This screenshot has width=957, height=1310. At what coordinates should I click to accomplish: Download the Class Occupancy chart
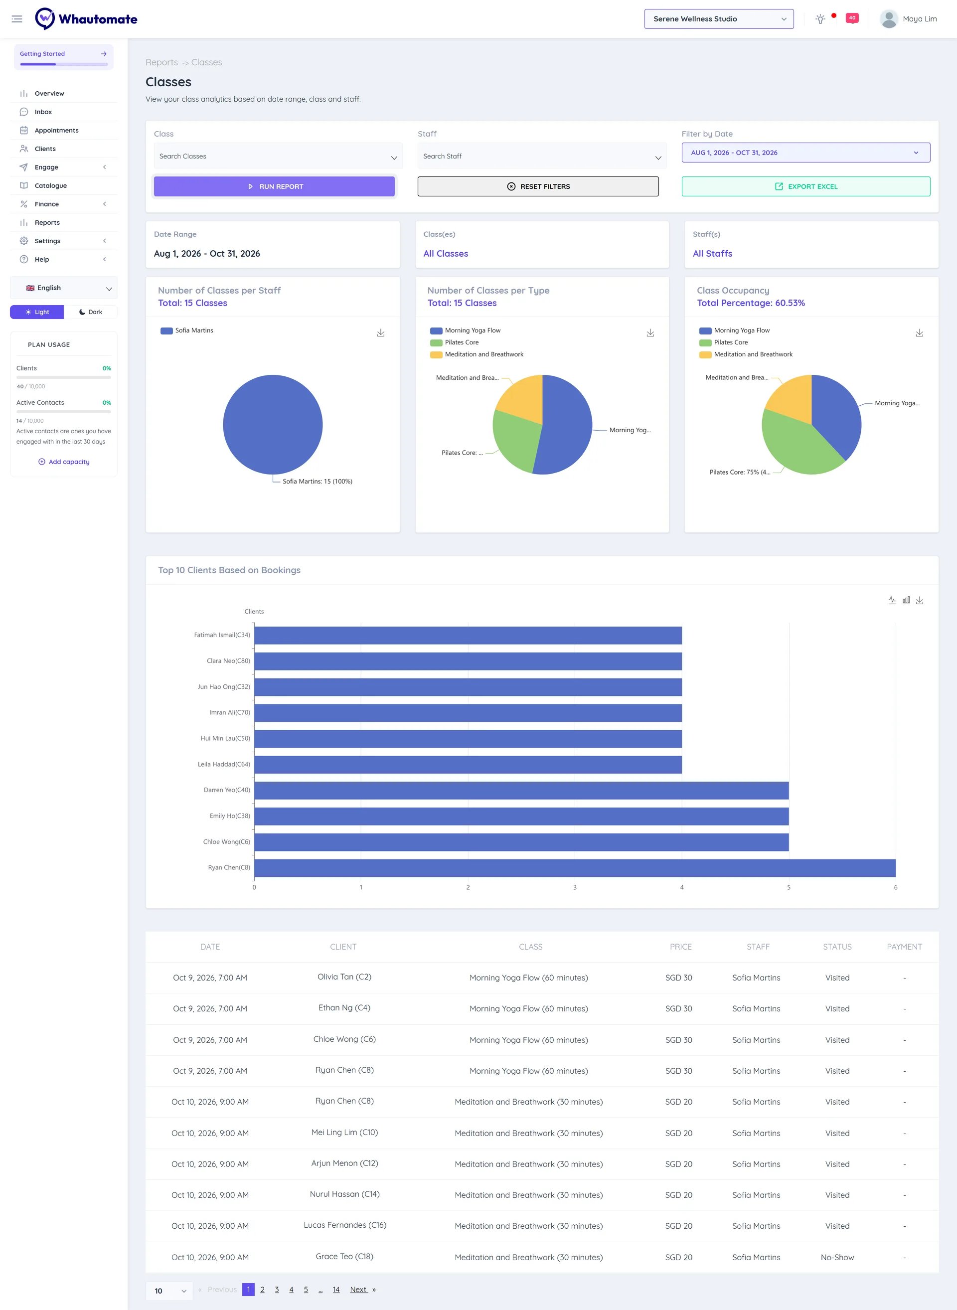point(919,332)
